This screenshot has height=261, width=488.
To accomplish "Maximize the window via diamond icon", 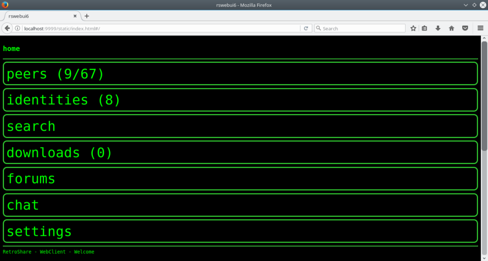I will tap(474, 5).
